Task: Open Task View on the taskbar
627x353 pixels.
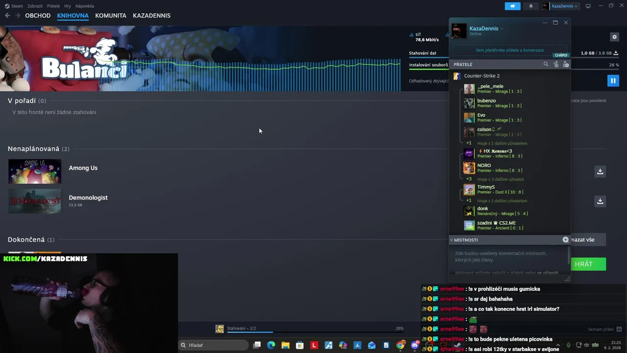Action: [257, 345]
